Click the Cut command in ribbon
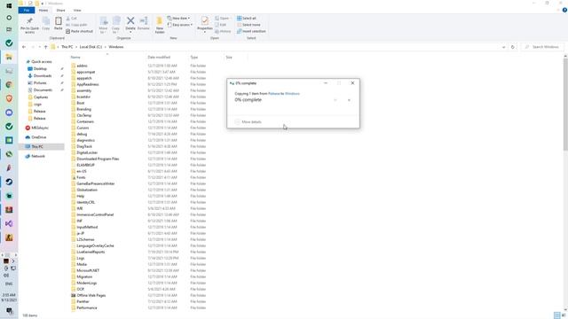Viewport: 568px width, 319px height. coord(72,18)
